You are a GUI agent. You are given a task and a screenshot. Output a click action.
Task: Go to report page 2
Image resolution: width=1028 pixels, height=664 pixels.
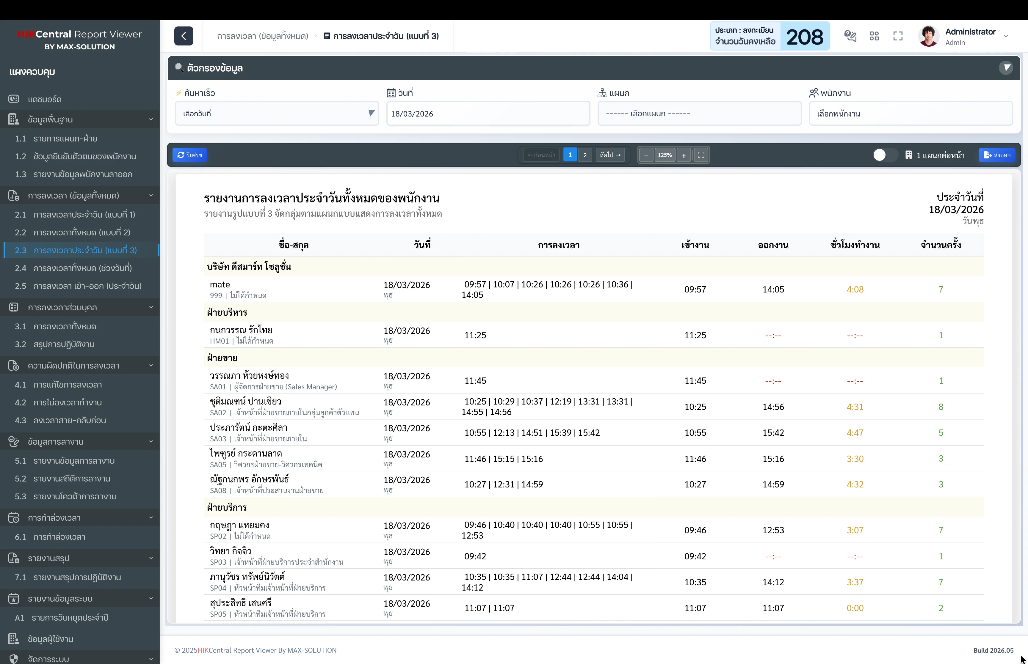(585, 155)
